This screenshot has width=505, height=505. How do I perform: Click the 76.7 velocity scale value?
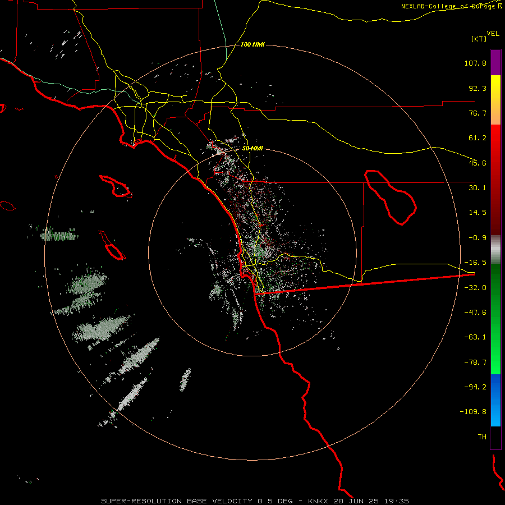click(478, 113)
